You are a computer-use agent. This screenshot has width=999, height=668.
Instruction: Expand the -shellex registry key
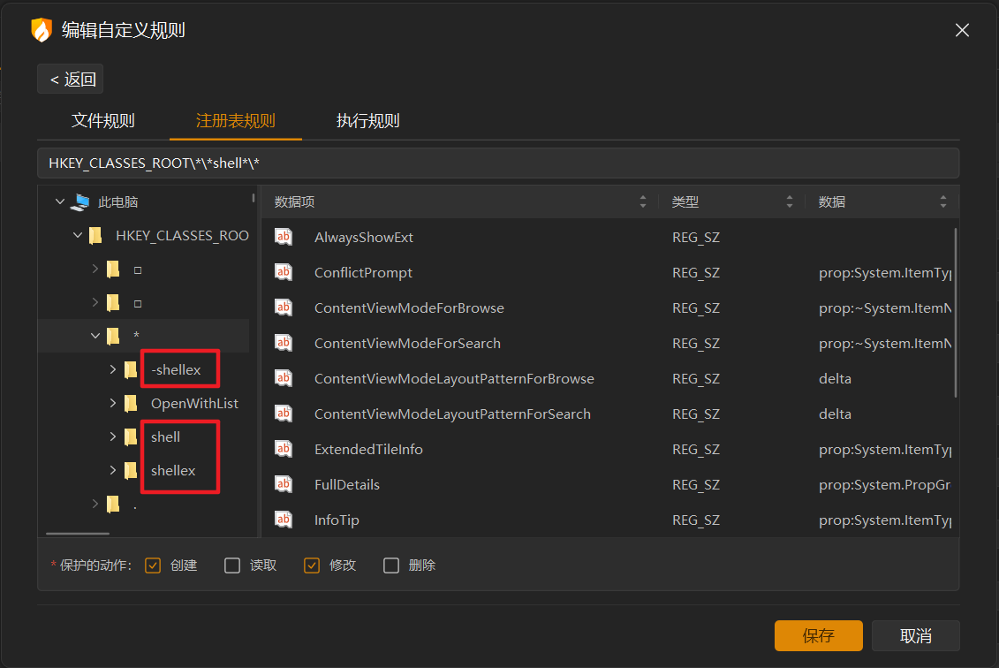(112, 369)
